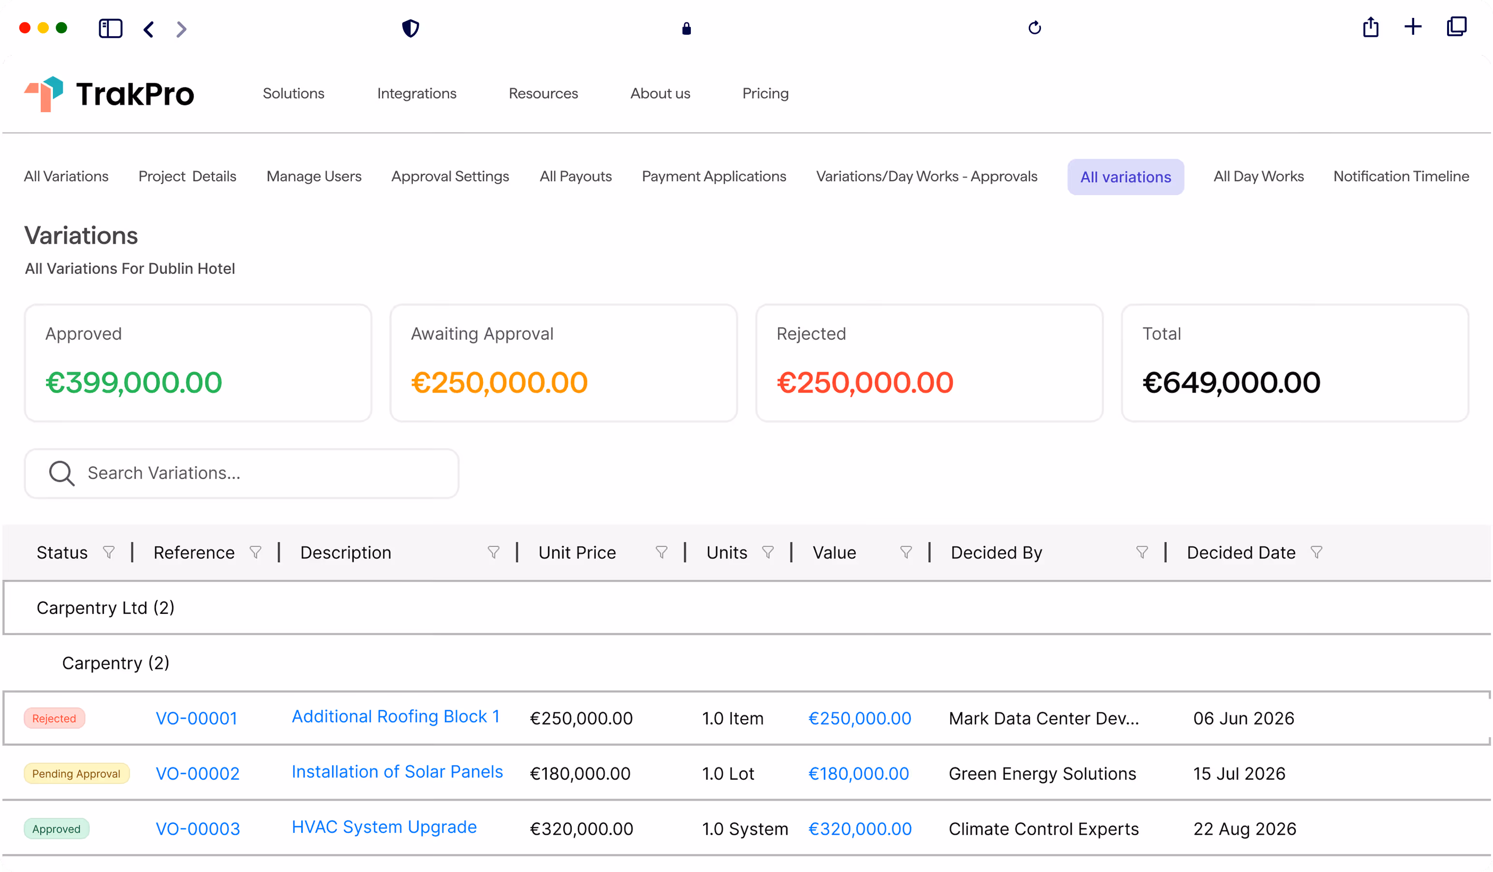
Task: Click the address bar lock icon
Action: point(686,28)
